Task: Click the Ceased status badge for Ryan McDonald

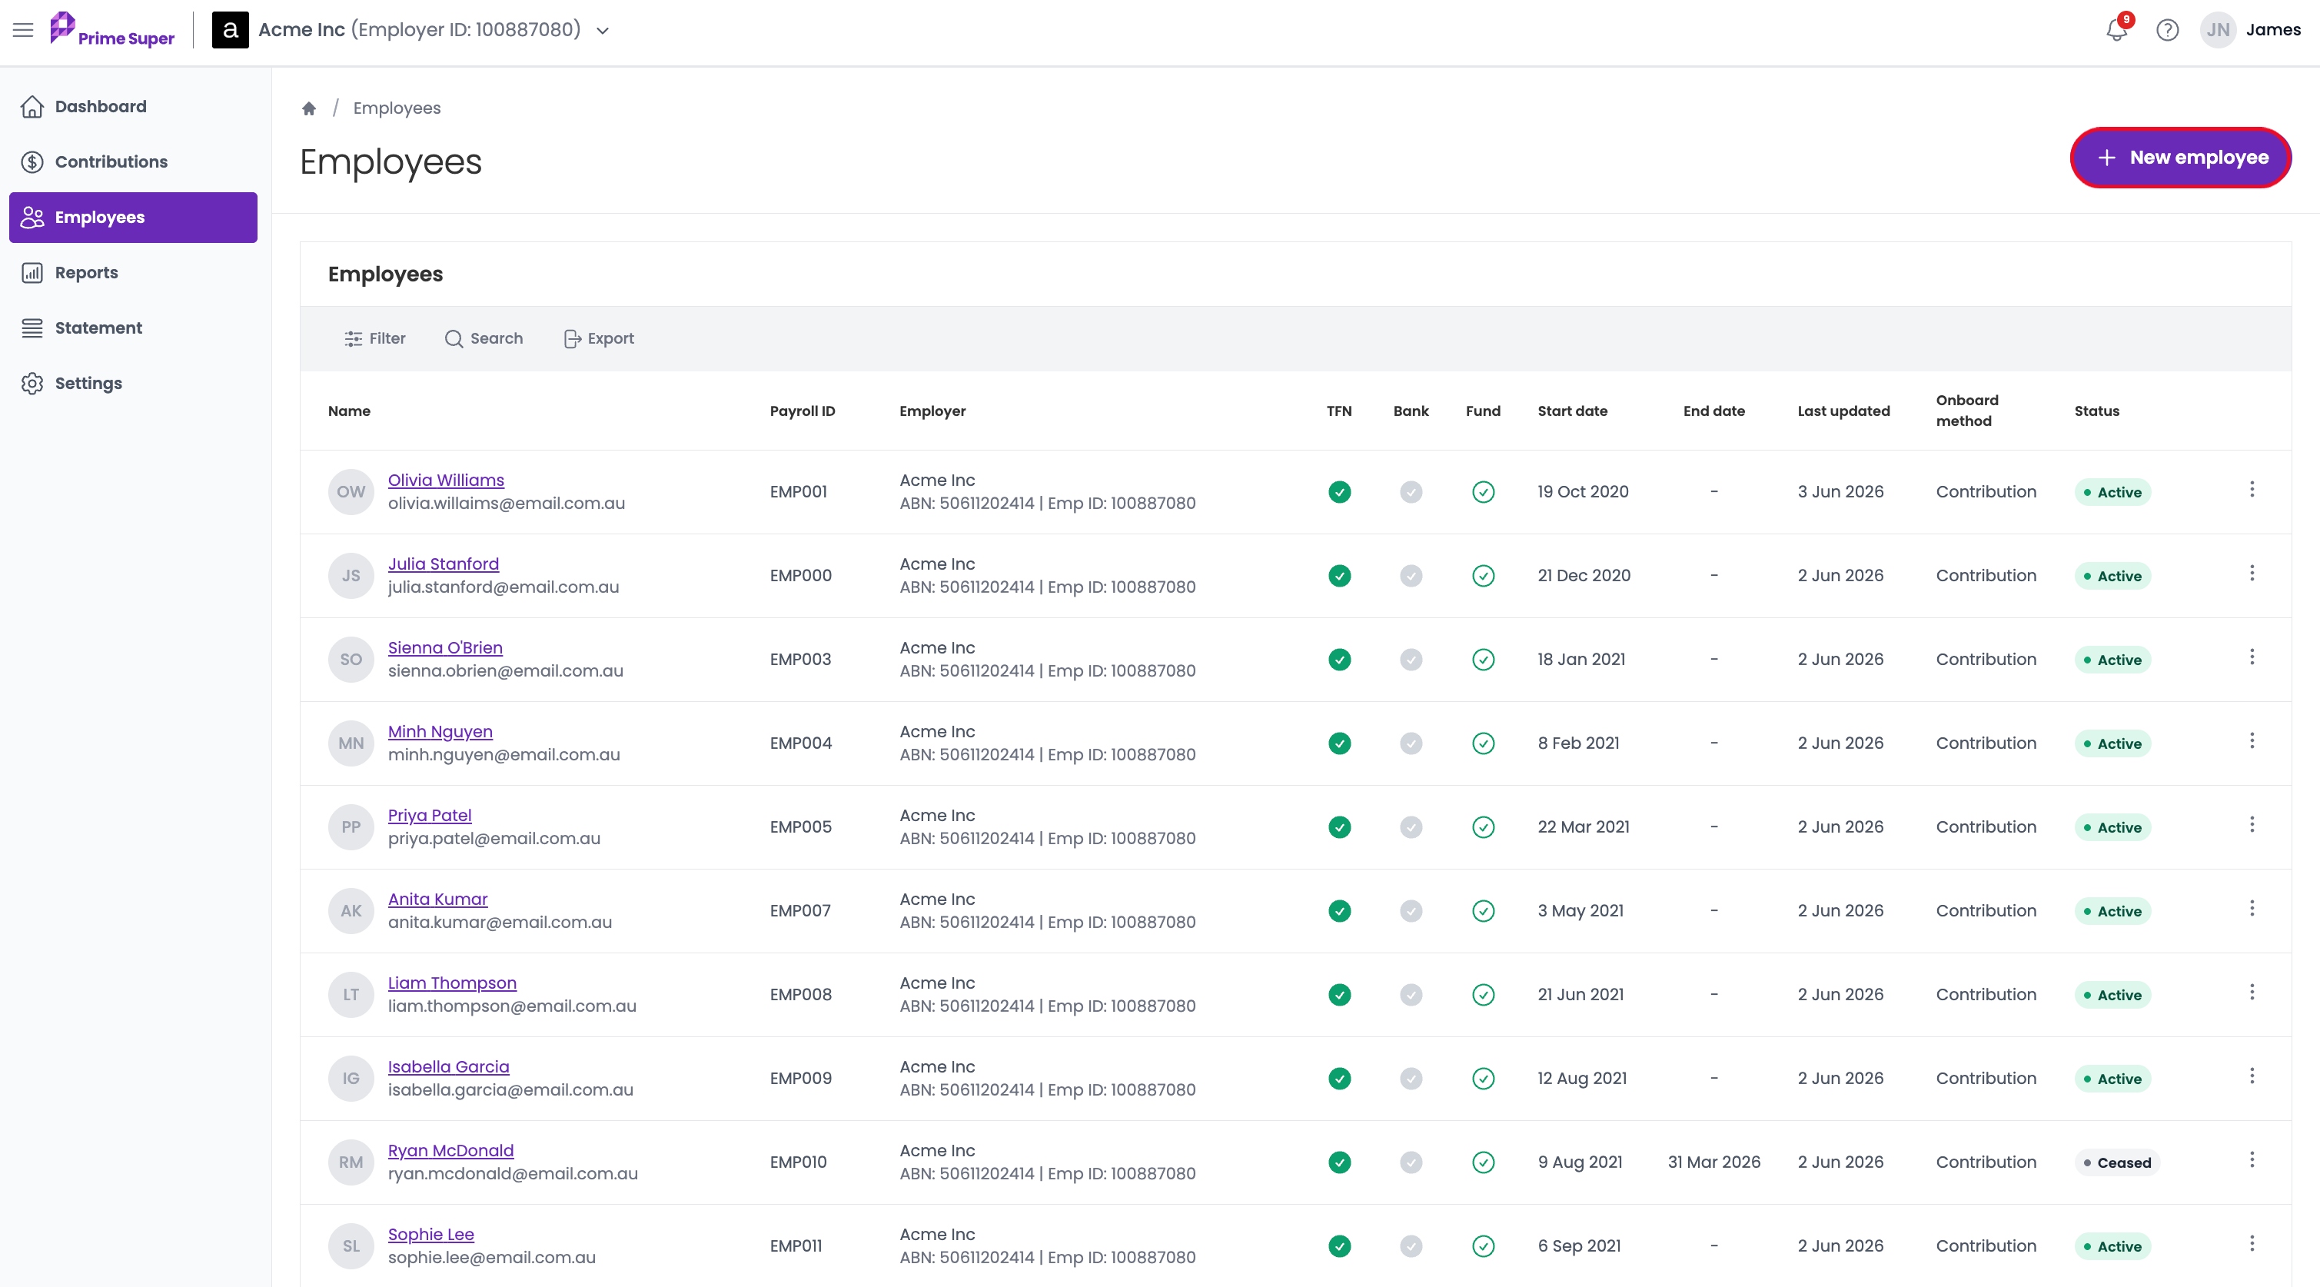Action: click(x=2116, y=1162)
